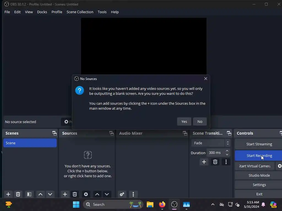Open source properties gear icon
The height and width of the screenshot is (211, 282).
[x=86, y=194]
